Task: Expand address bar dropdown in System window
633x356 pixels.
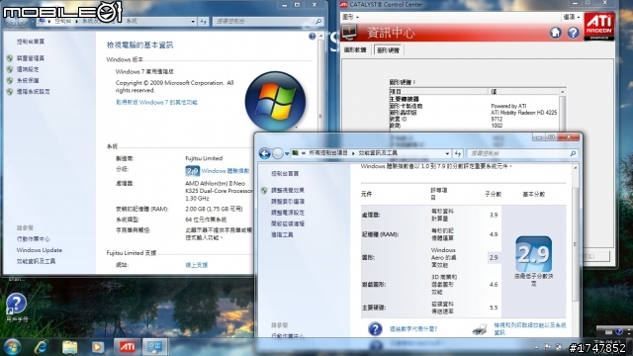Action: point(193,22)
